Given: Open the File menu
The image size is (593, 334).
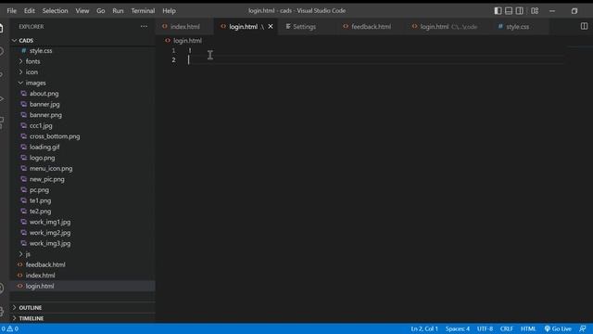Looking at the screenshot, I should pyautogui.click(x=12, y=11).
